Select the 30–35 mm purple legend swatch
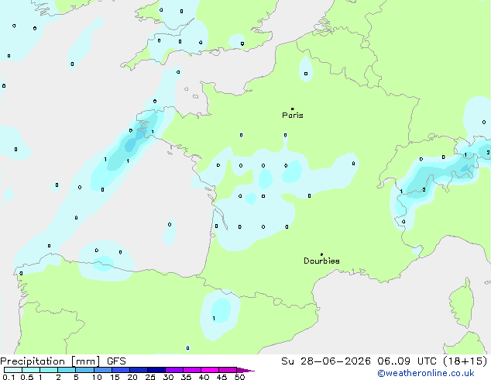The image size is (491, 380). (173, 370)
